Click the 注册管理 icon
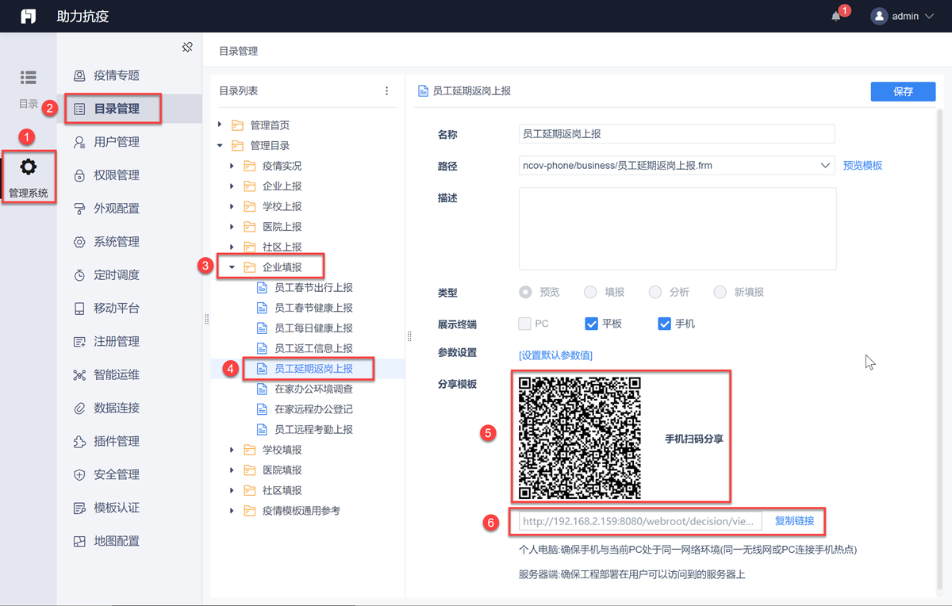This screenshot has width=952, height=606. point(79,342)
